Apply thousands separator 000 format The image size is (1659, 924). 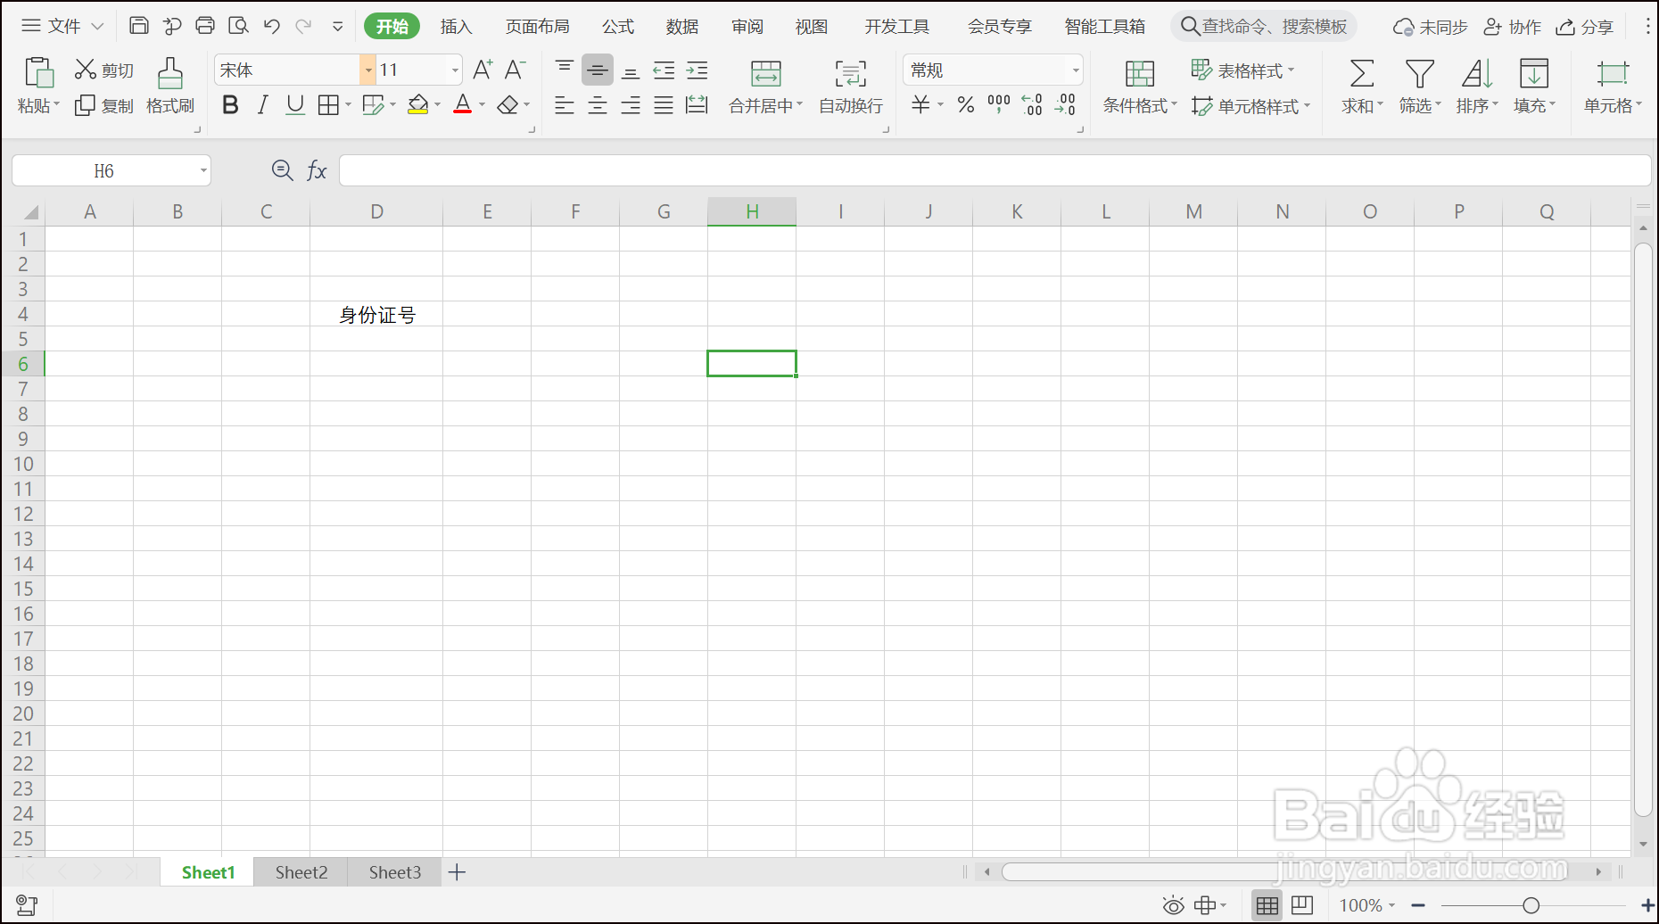point(999,105)
